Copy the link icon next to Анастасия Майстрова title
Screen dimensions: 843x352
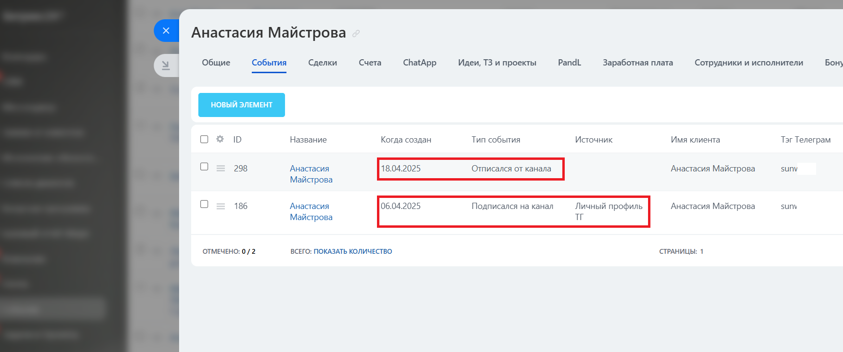tap(356, 33)
